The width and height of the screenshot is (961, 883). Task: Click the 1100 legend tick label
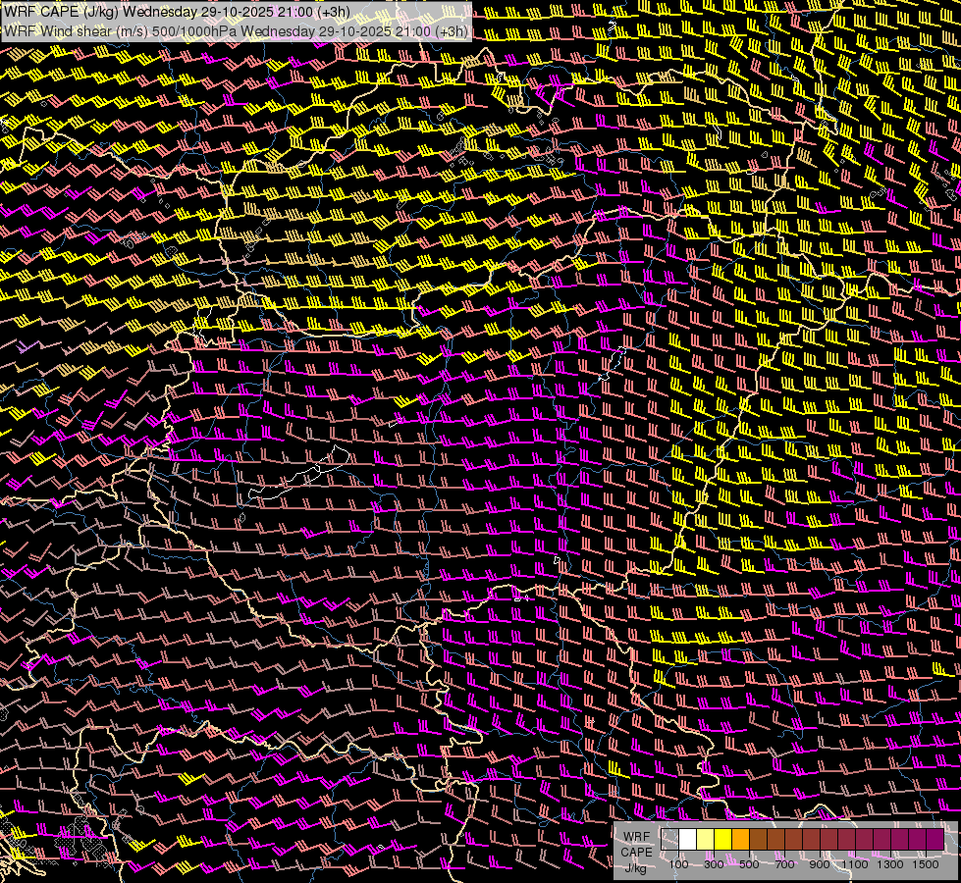[x=857, y=864]
